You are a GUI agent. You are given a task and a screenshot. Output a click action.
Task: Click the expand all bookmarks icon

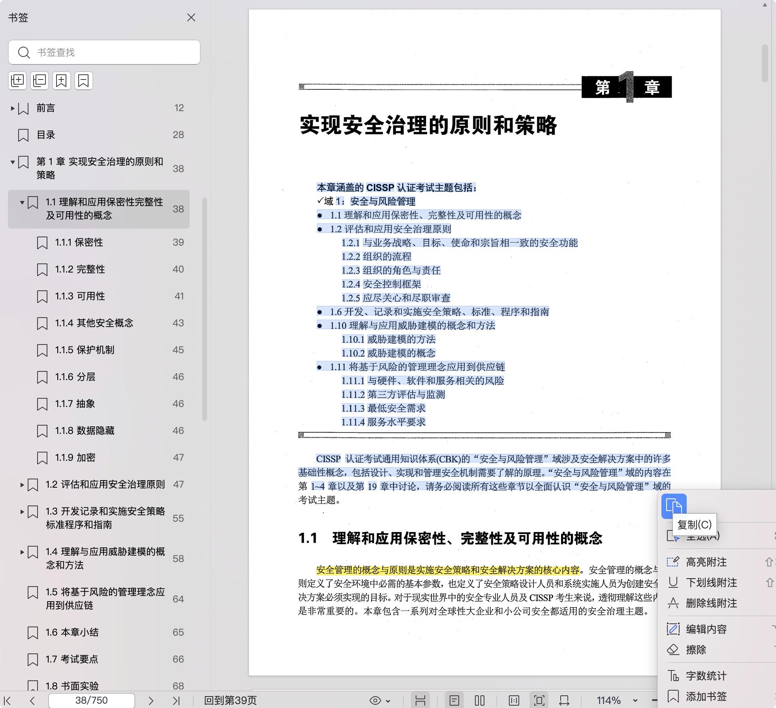17,81
